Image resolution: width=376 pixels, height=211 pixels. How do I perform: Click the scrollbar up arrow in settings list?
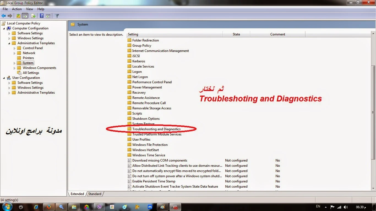coord(373,34)
